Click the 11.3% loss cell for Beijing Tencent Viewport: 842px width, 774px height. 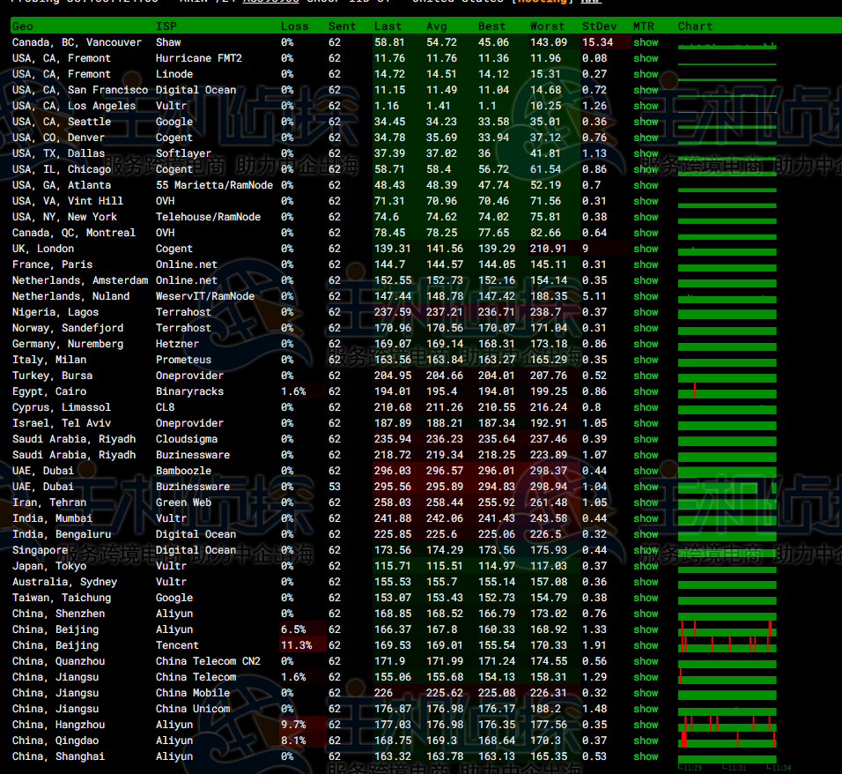point(295,645)
